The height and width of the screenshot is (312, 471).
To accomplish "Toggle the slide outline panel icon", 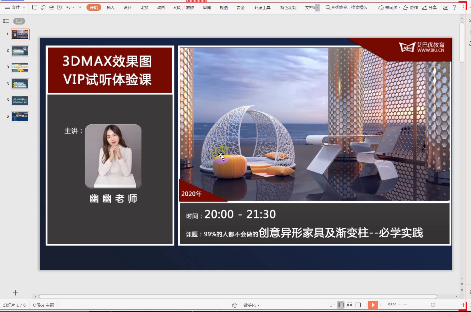I will (6, 21).
